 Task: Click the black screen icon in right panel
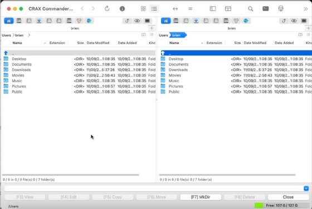(x=304, y=21)
